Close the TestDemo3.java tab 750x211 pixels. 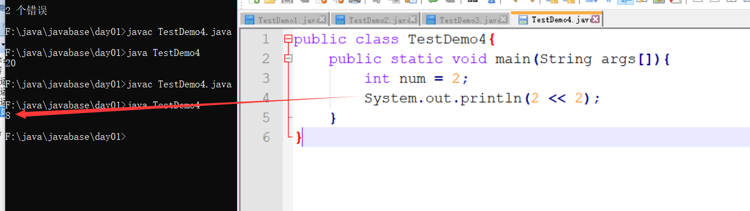click(503, 20)
